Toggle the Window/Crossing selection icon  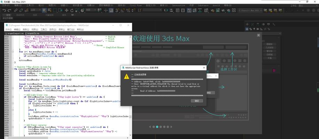(x=61, y=10)
